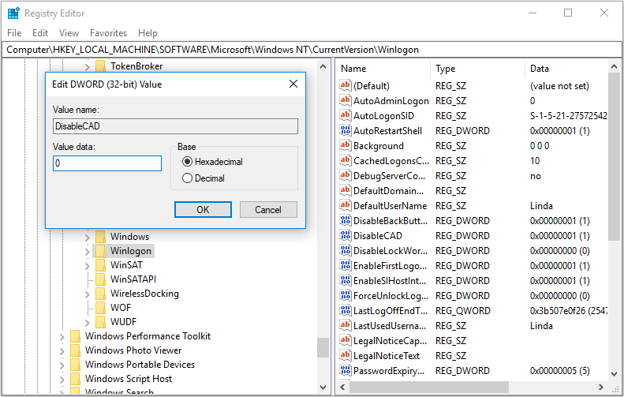Screen dimensions: 624x397
Task: Click the tree pane scroll down arrow
Action: pos(323,387)
